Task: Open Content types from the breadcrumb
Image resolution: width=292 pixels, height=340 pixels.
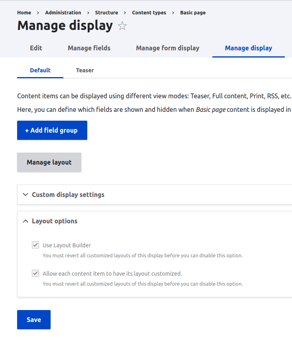Action: [149, 12]
